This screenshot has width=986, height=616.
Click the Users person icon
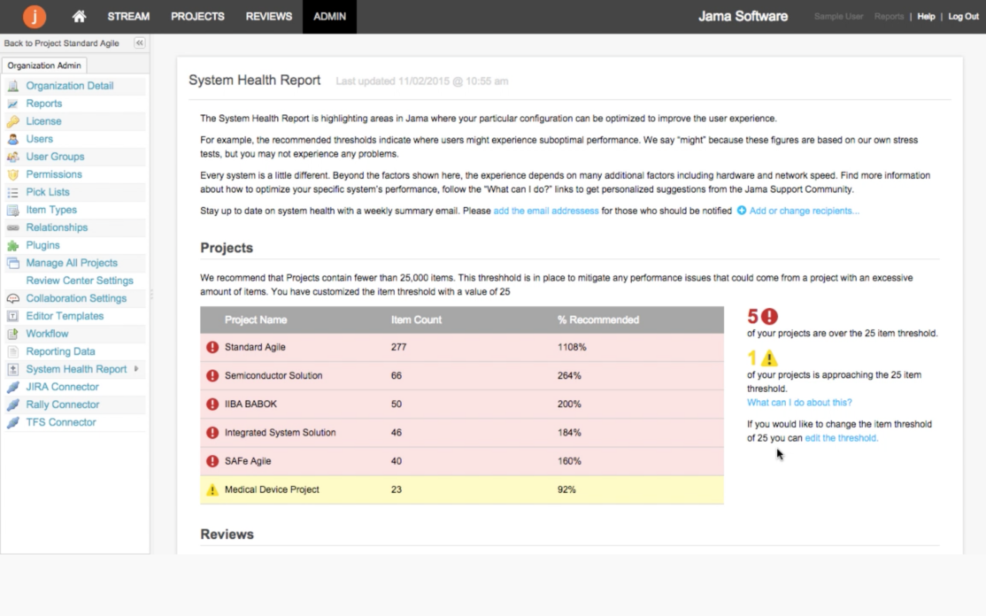[x=13, y=139]
